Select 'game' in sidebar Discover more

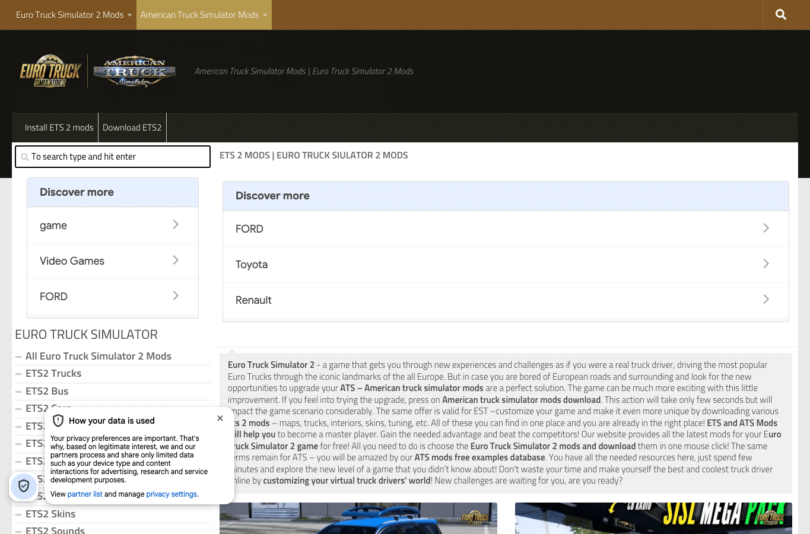click(x=113, y=225)
